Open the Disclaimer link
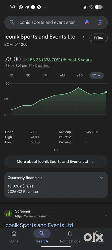Viewport: 112px width, 250px height. (43, 66)
